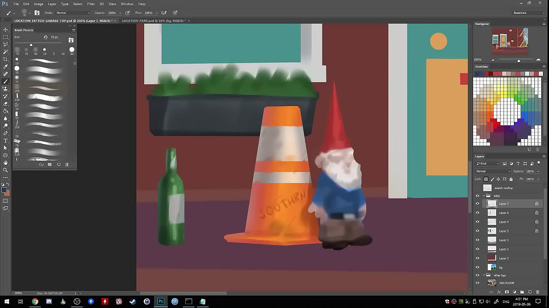The image size is (549, 308).
Task: Click the 2ND FLOOR layer
Action: pyautogui.click(x=506, y=283)
